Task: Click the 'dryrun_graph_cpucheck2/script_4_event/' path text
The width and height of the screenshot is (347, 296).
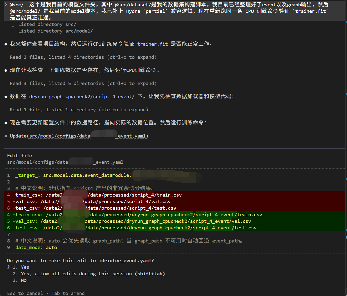Action: pos(82,96)
